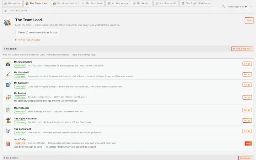Open the Mr. Restori tab
The width and height of the screenshot is (256, 160).
[x=142, y=3]
